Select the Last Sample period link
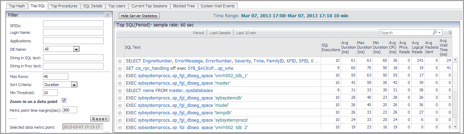The height and width of the screenshot is (134, 464). click(220, 33)
